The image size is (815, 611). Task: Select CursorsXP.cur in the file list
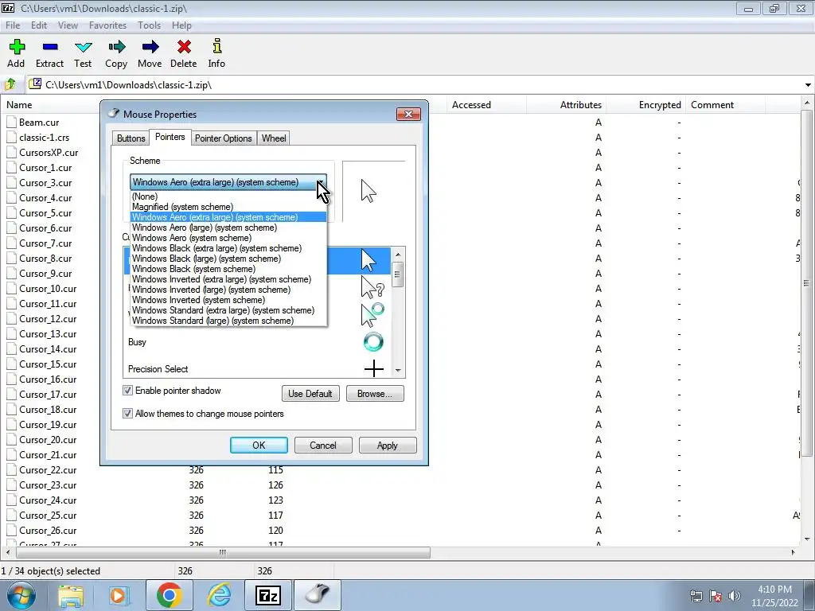click(x=49, y=152)
